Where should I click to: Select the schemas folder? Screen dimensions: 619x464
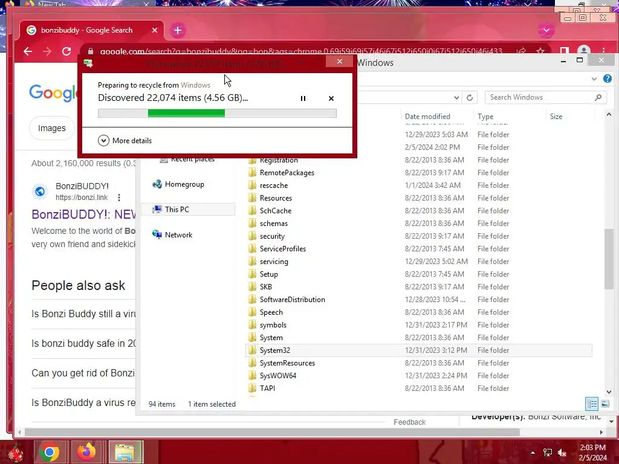point(418,224)
